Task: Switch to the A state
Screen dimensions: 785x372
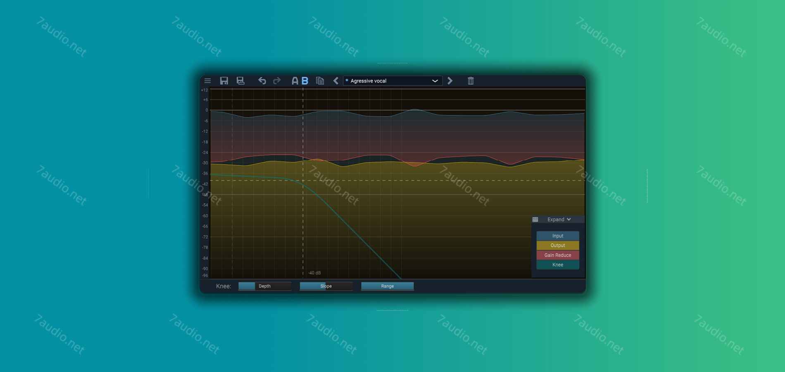Action: [295, 81]
